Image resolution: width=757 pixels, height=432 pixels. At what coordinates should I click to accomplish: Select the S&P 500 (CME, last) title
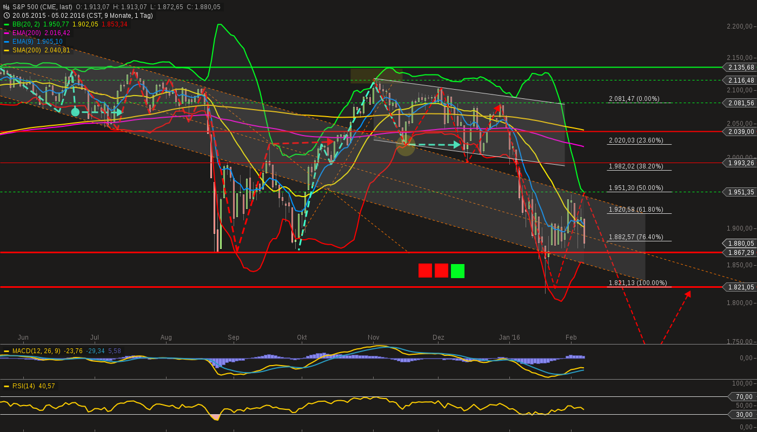tap(43, 7)
